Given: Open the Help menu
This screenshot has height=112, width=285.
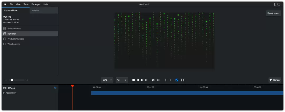Looking at the screenshot, I should (x=46, y=4).
